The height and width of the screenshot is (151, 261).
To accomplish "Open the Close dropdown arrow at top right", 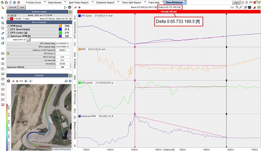I will 258,3.
